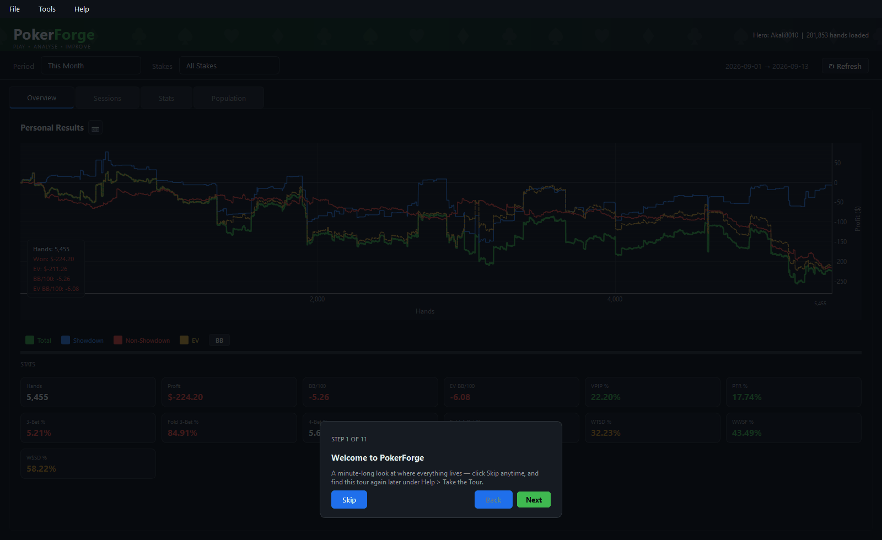This screenshot has height=540, width=882.
Task: Switch to the Stats tab
Action: 166,98
